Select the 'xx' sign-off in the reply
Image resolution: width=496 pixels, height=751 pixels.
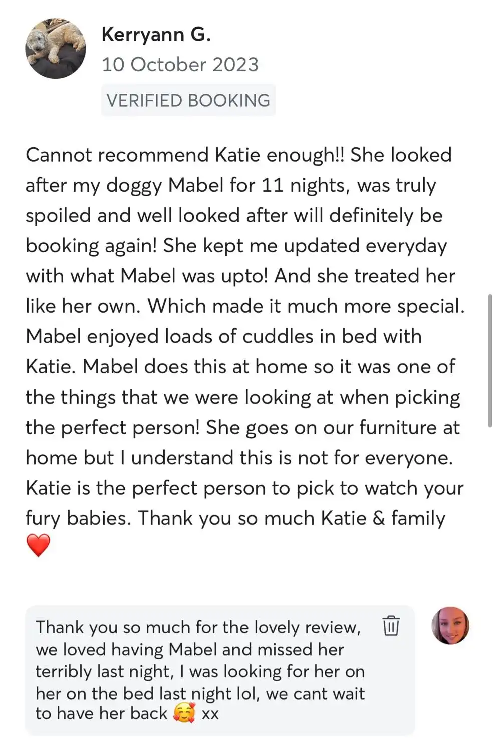click(210, 714)
